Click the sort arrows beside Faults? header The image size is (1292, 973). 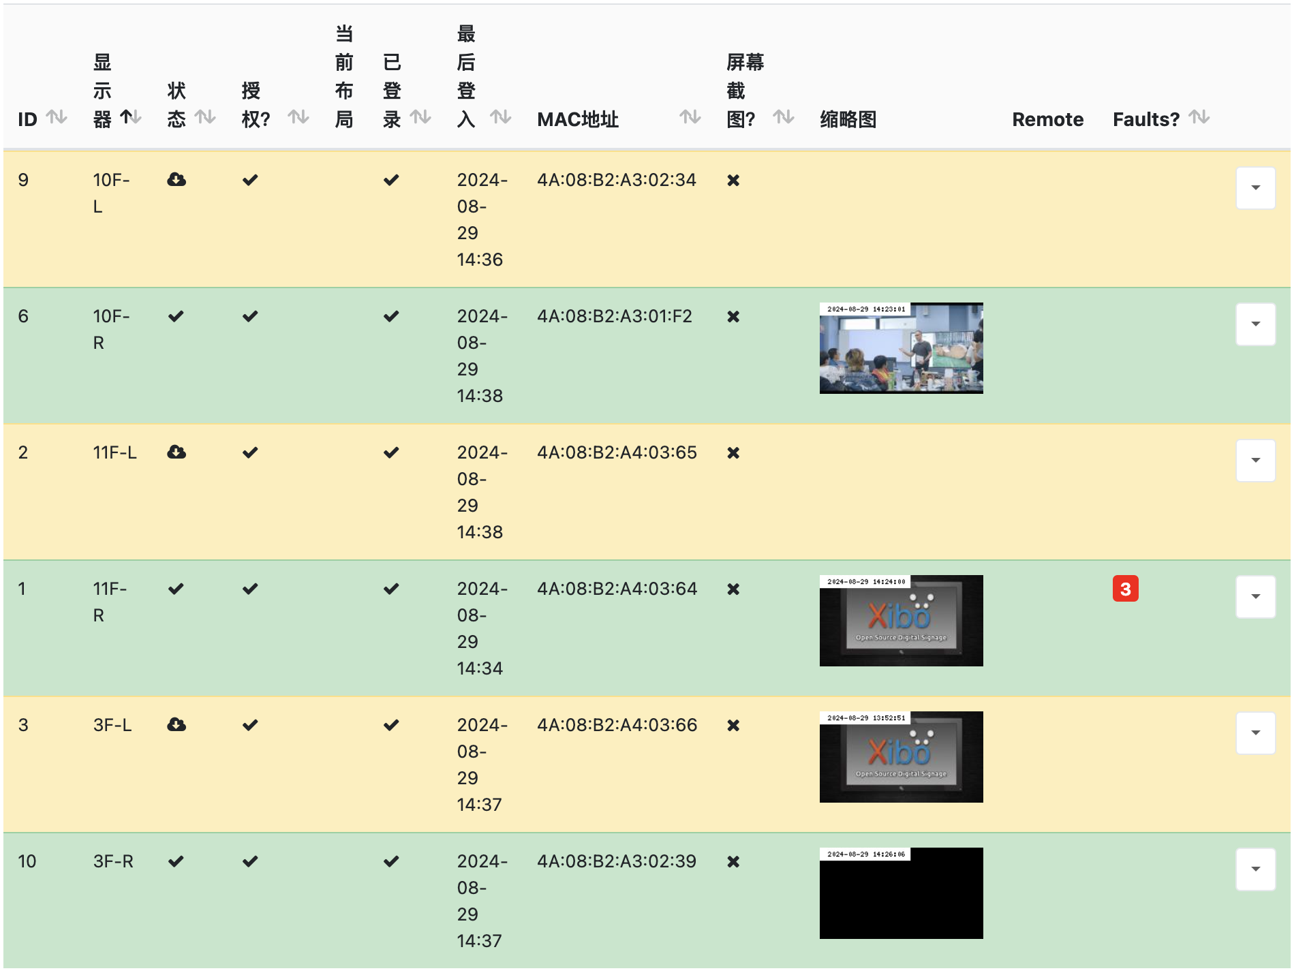click(1199, 117)
